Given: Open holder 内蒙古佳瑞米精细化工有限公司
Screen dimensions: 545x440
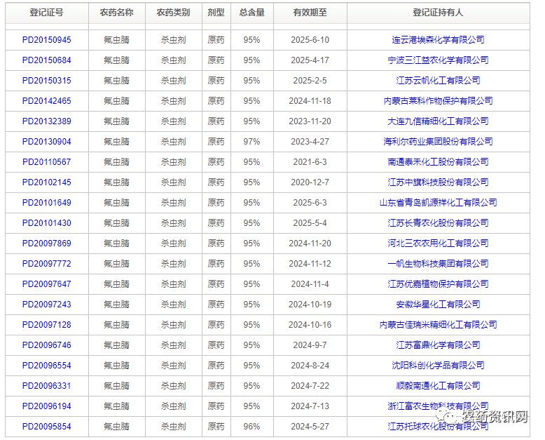Looking at the screenshot, I should (x=438, y=325).
